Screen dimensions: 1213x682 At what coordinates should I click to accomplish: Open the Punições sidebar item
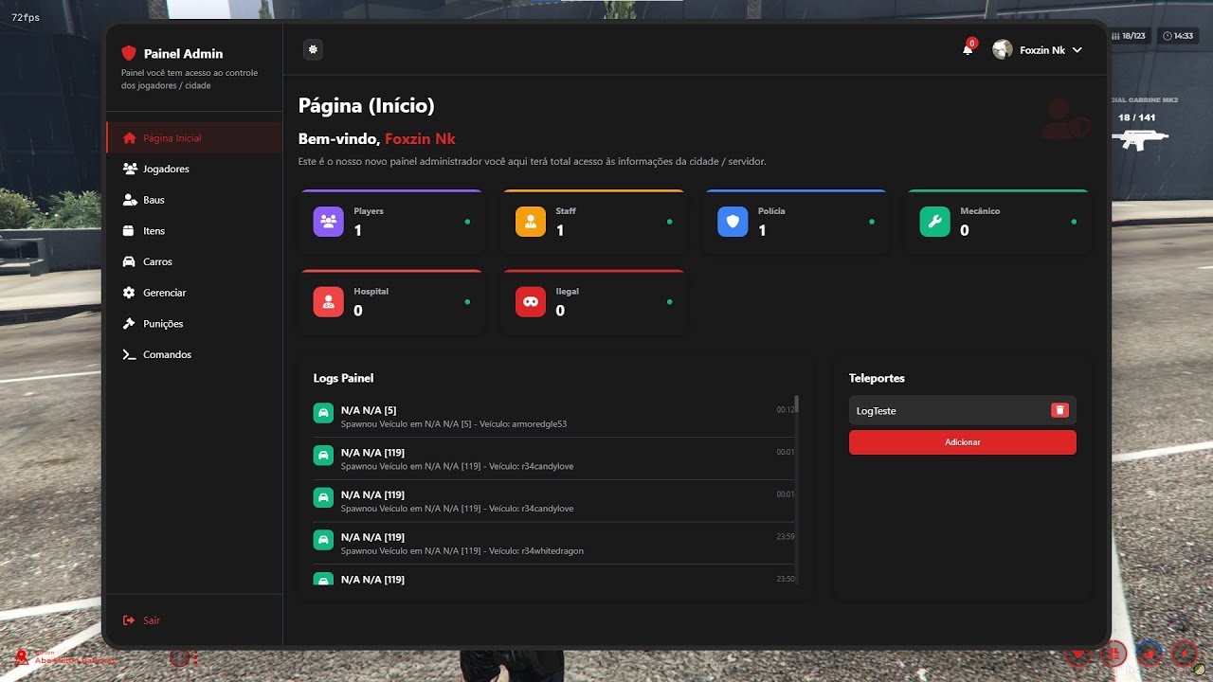pos(194,323)
